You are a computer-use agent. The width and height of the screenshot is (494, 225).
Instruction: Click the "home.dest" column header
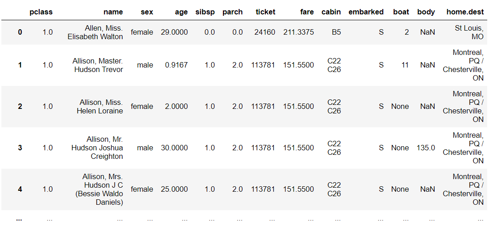[x=465, y=12]
